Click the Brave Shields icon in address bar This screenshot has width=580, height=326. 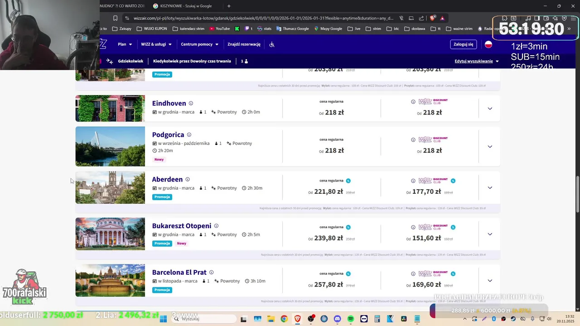432,18
